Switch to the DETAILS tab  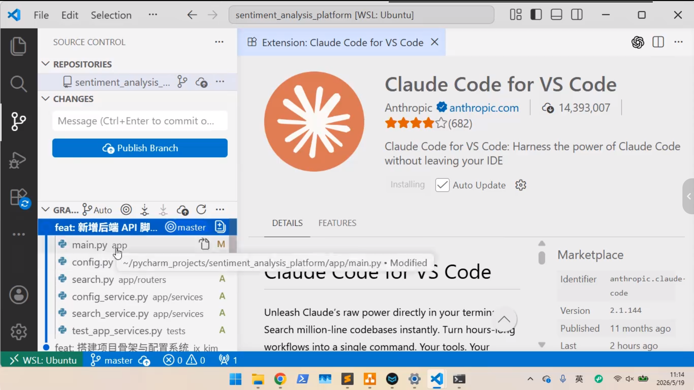click(287, 223)
